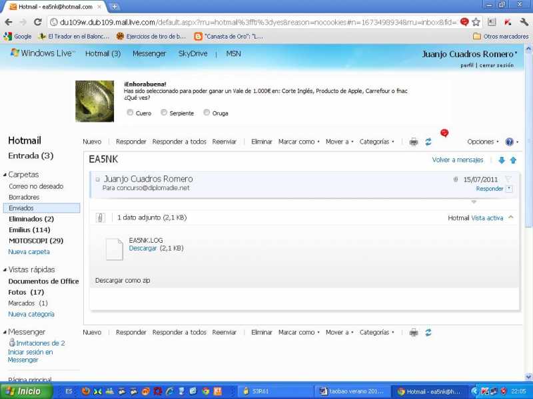Open the Opciones dropdown menu
The width and height of the screenshot is (533, 399).
pyautogui.click(x=483, y=142)
